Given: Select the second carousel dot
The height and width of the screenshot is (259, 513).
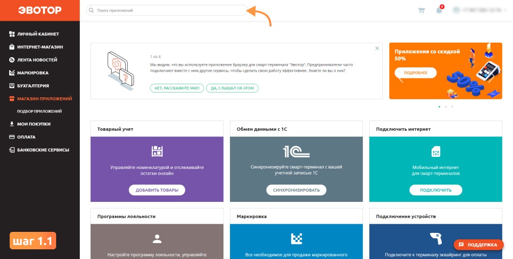Looking at the screenshot, I should click(446, 107).
